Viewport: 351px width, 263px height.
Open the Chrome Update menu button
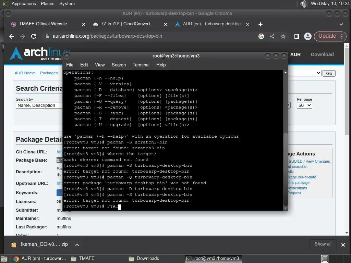point(330,36)
